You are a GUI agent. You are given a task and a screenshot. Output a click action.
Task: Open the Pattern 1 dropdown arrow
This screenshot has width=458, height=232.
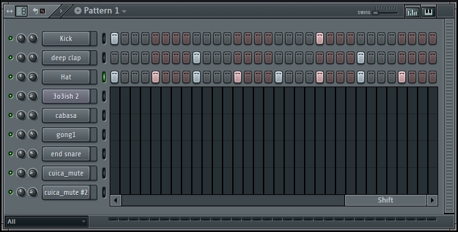[x=124, y=12]
